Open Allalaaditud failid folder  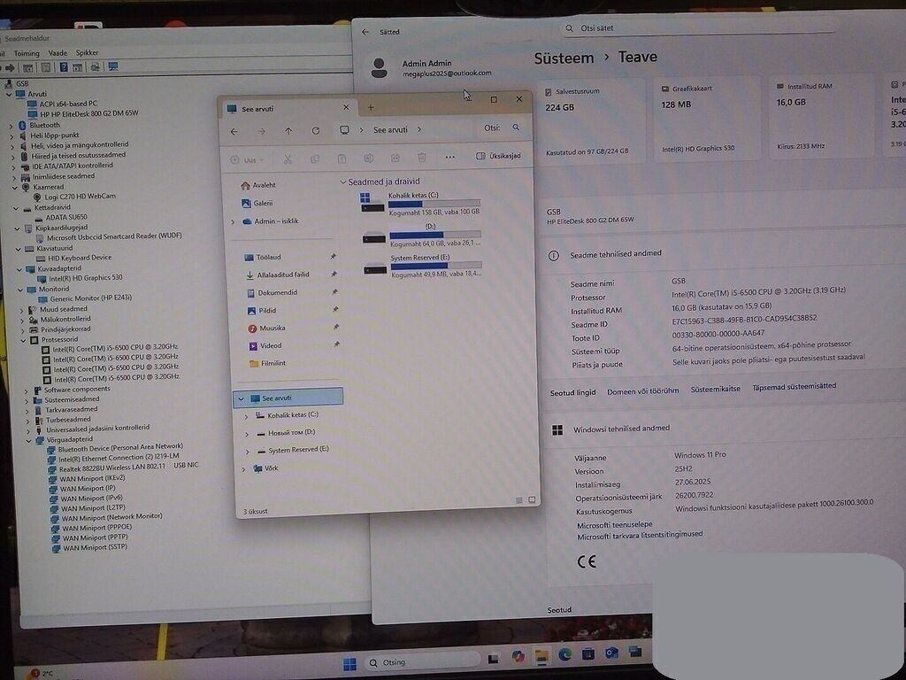point(277,274)
